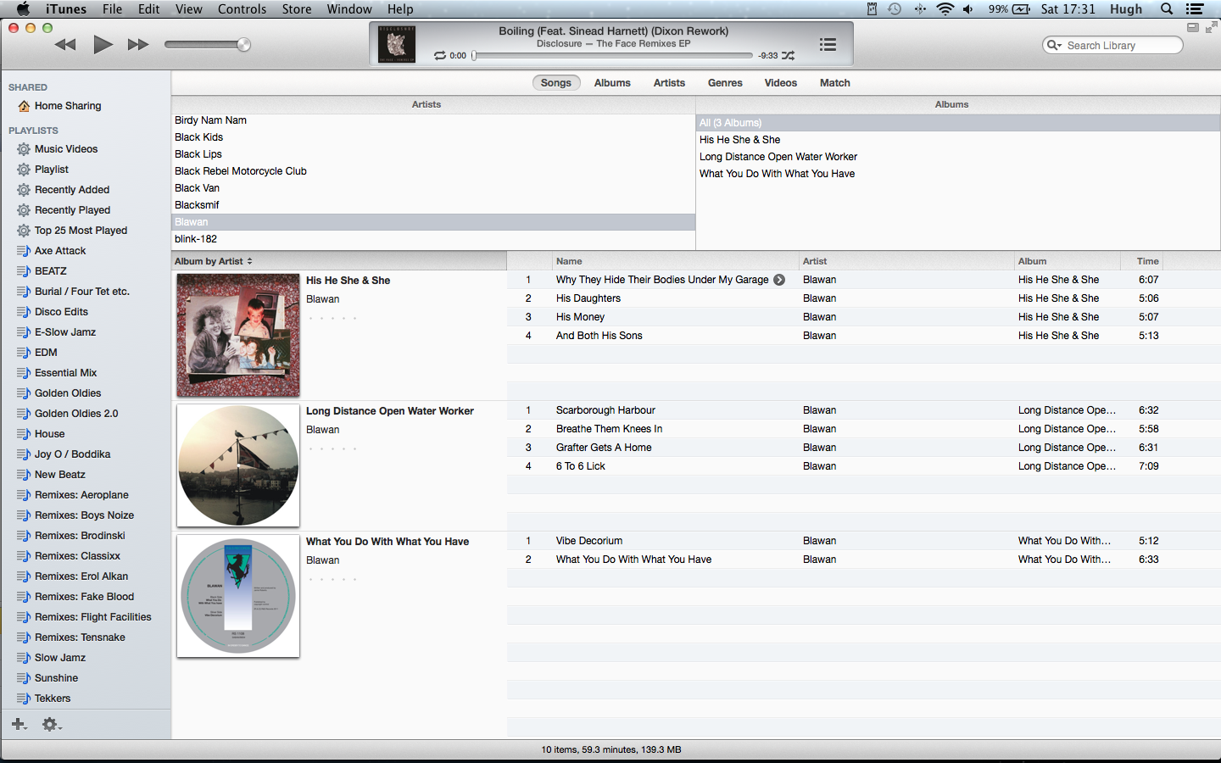Open the Remixes: Fake Blood playlist

pos(85,597)
